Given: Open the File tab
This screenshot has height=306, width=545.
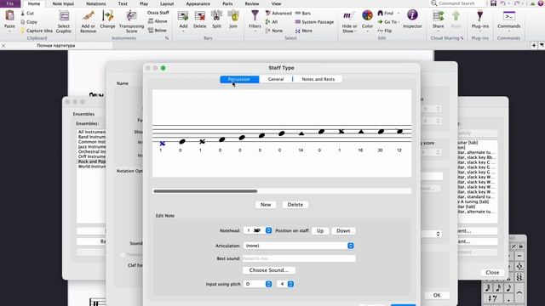Looking at the screenshot, I should [x=10, y=3].
